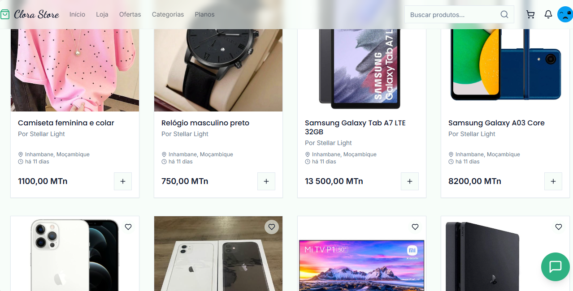The image size is (573, 291).
Task: Open the Categorias menu
Action: (168, 14)
